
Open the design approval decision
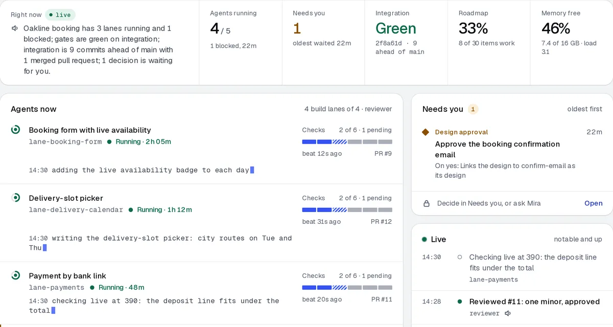[593, 203]
